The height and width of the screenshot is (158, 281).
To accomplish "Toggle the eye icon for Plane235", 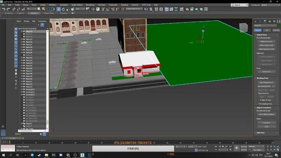I will 22,39.
